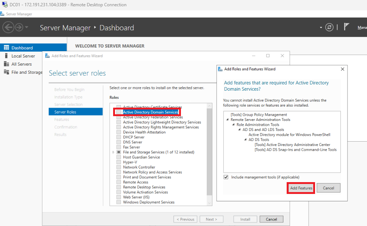This screenshot has width=367, height=226.
Task: Click the forward navigation arrow in Server Manager
Action: point(19,27)
